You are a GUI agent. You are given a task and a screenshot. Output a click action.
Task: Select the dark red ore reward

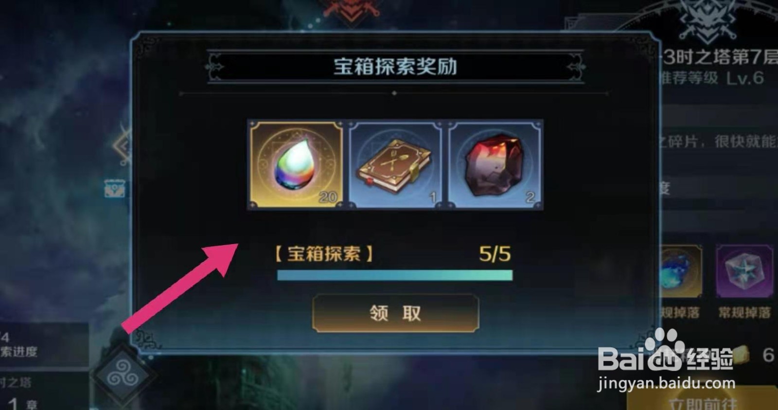tap(495, 164)
